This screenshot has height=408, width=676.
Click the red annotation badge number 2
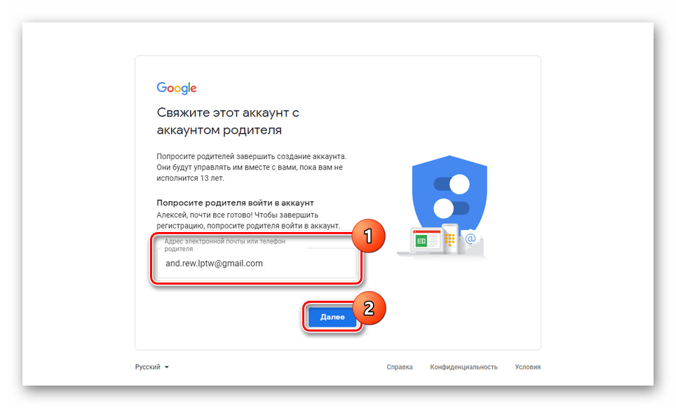coord(369,308)
